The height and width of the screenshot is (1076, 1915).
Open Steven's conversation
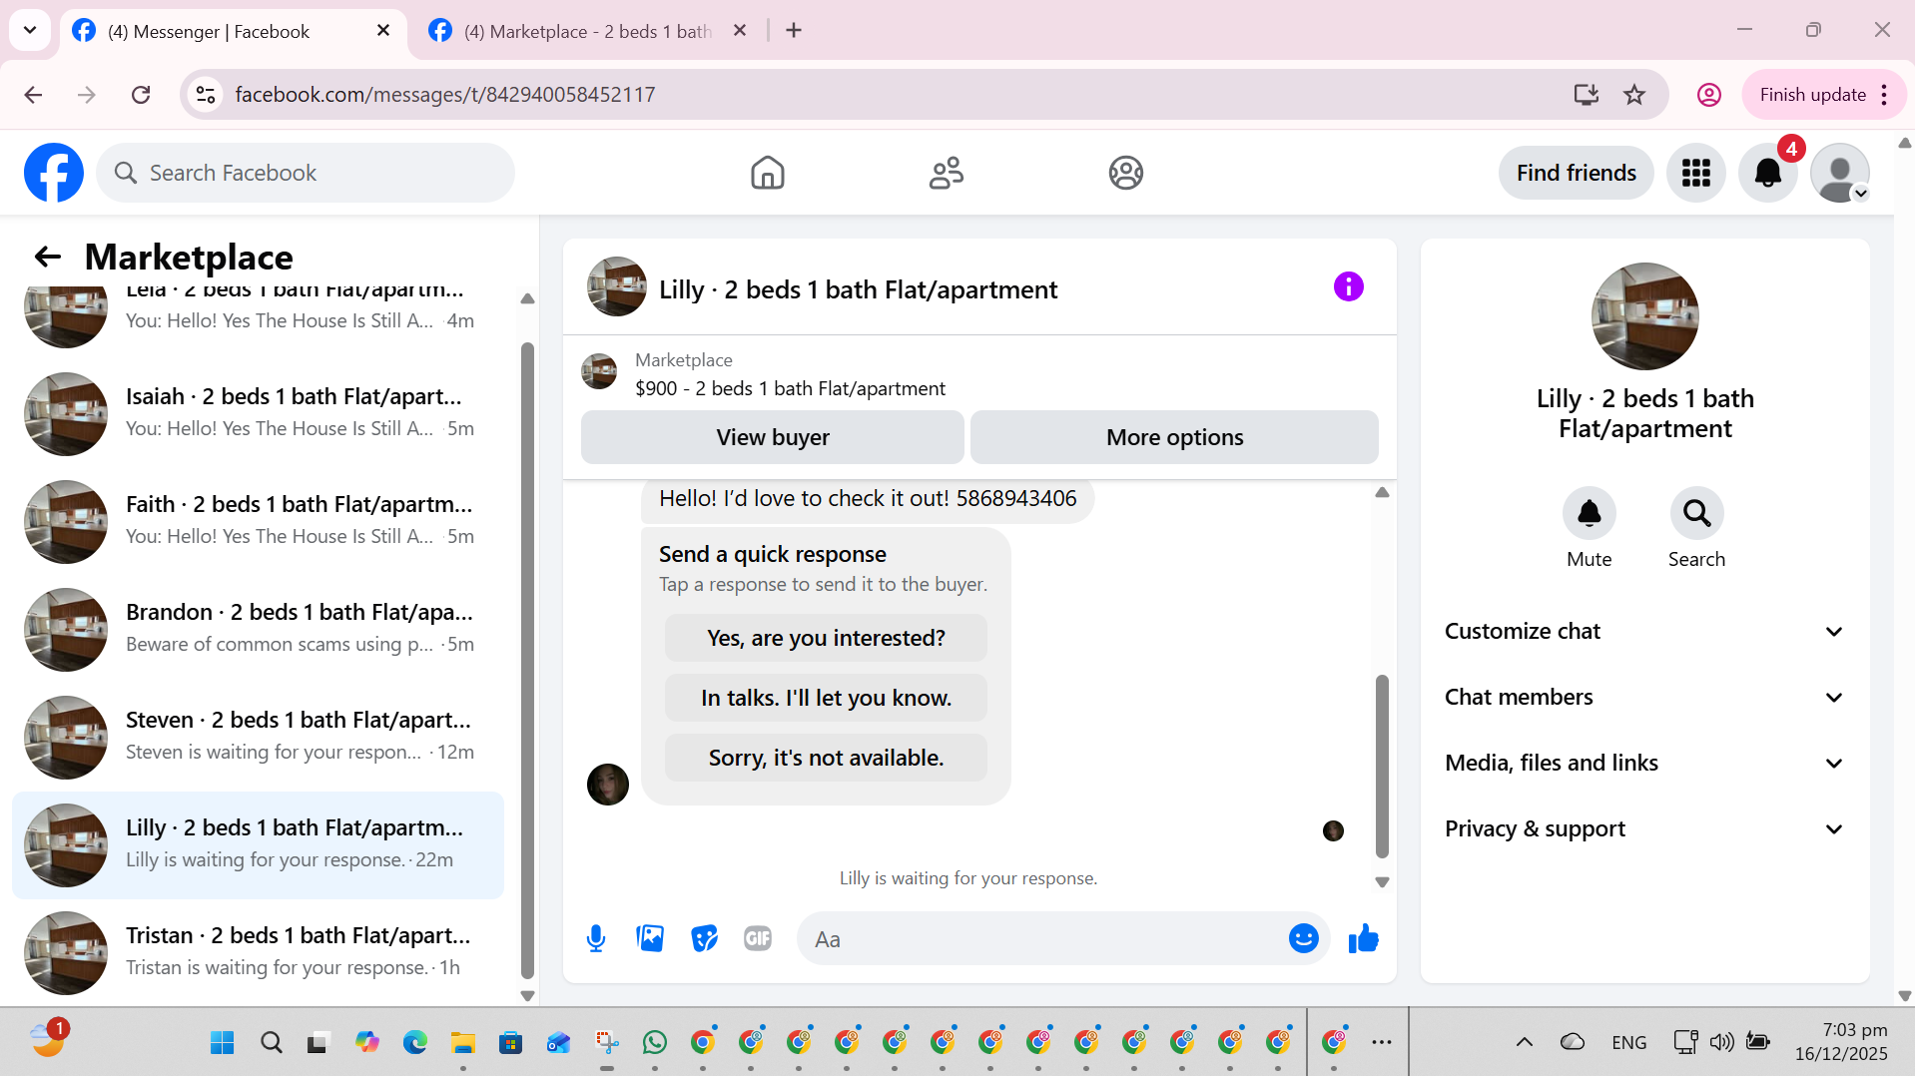(258, 737)
